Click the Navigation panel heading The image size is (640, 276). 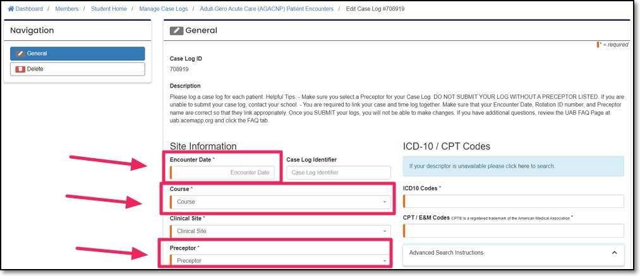coord(32,30)
